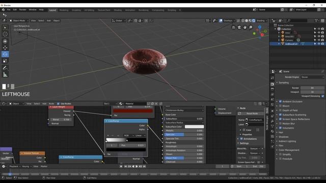The height and width of the screenshot is (183, 326).
Task: Toggle the Use Nodes checkbox
Action: (58, 104)
